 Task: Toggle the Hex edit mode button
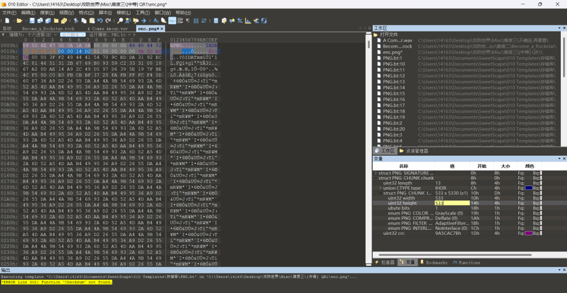172,20
